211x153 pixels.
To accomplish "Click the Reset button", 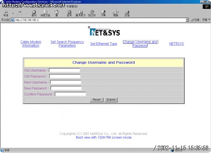I will 97,100.
